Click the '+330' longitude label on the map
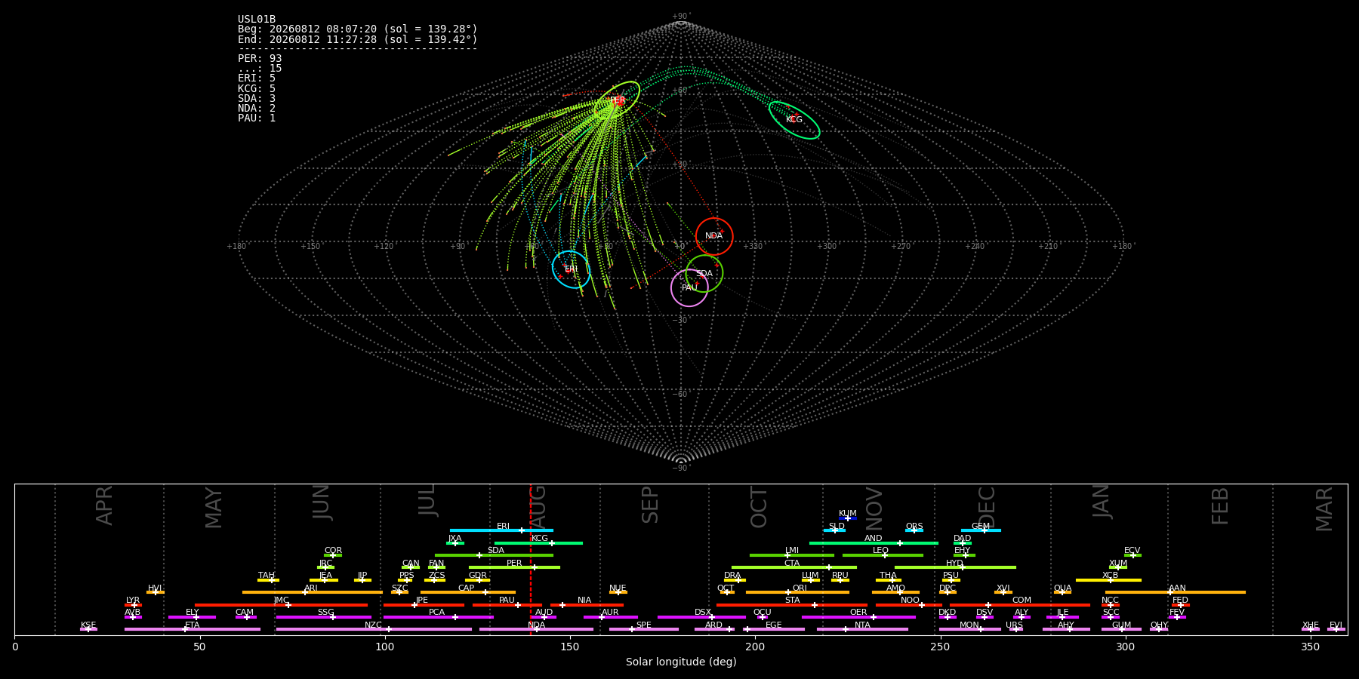The width and height of the screenshot is (1359, 679). click(753, 246)
